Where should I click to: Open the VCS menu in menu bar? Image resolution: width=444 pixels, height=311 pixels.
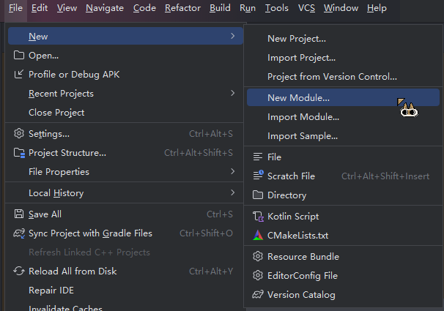coord(306,8)
